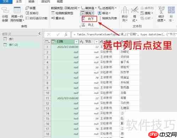Switch to the 主页 ribbon tab
The height and width of the screenshot is (138, 177).
coord(19,1)
